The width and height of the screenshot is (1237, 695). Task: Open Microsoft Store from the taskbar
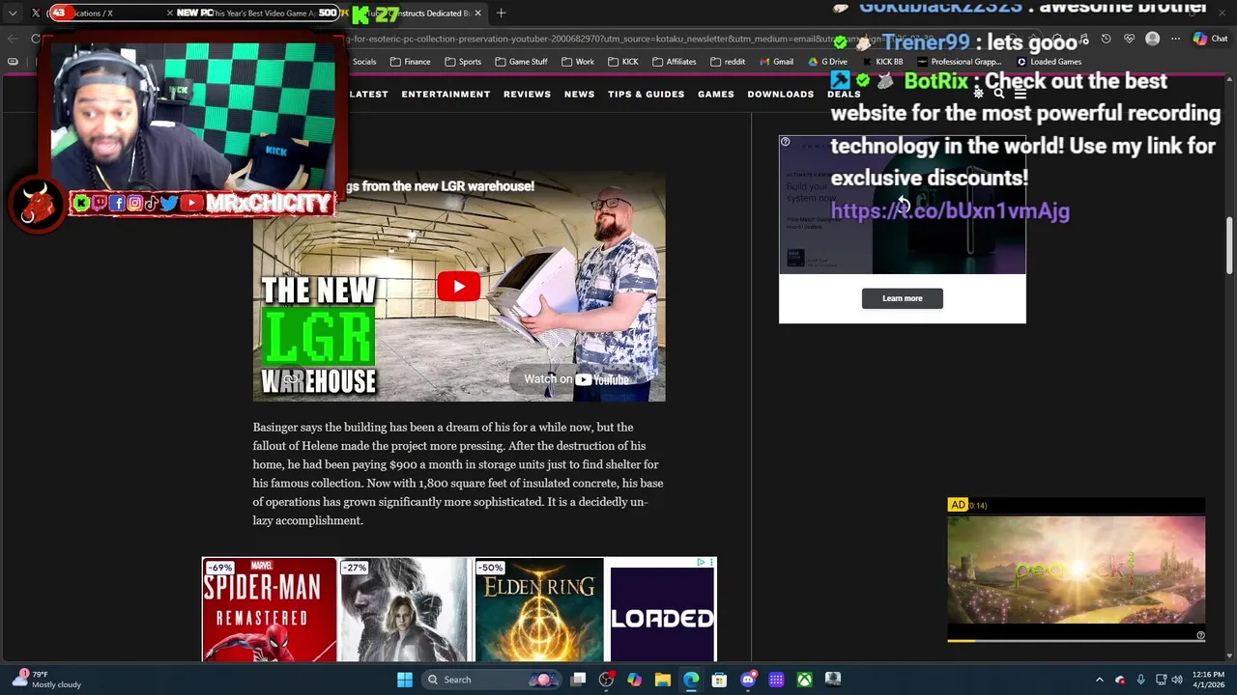[x=719, y=680]
